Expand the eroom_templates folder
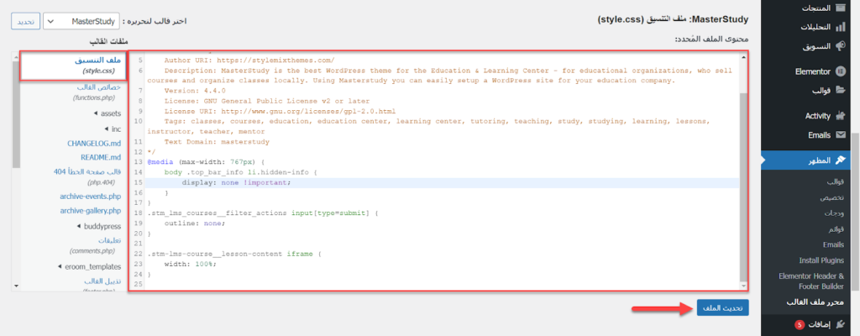The width and height of the screenshot is (860, 336). pos(89,267)
